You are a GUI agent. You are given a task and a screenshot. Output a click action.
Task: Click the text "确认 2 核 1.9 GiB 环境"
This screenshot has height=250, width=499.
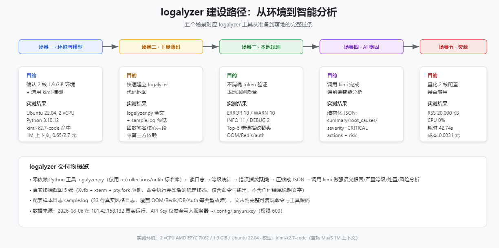point(51,85)
